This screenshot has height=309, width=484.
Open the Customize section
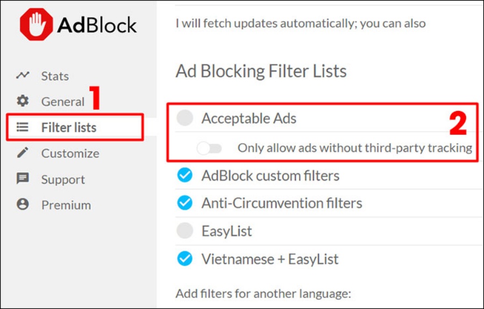(x=70, y=153)
